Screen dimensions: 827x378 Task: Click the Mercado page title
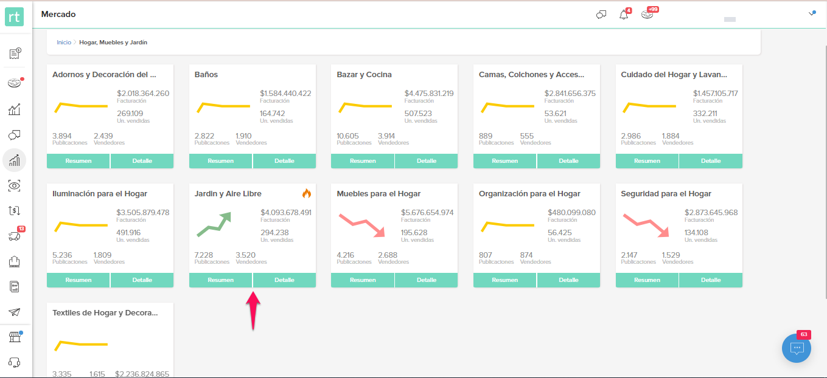pos(58,14)
